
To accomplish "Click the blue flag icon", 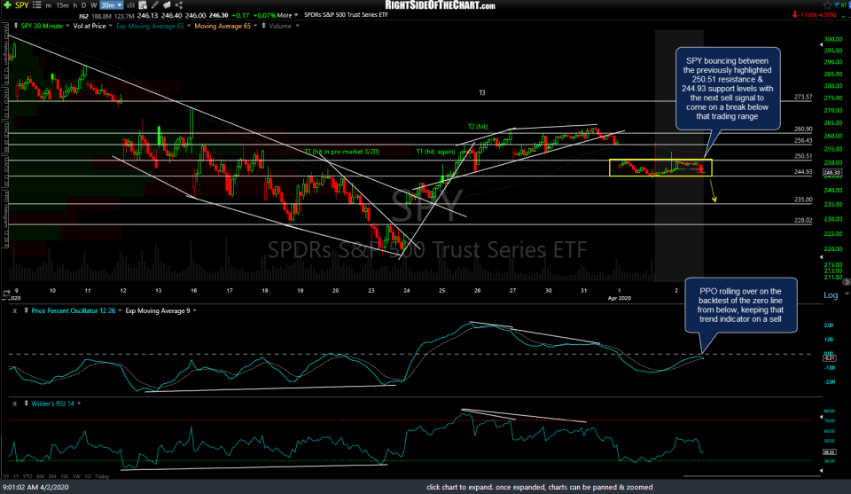I will (x=836, y=5).
